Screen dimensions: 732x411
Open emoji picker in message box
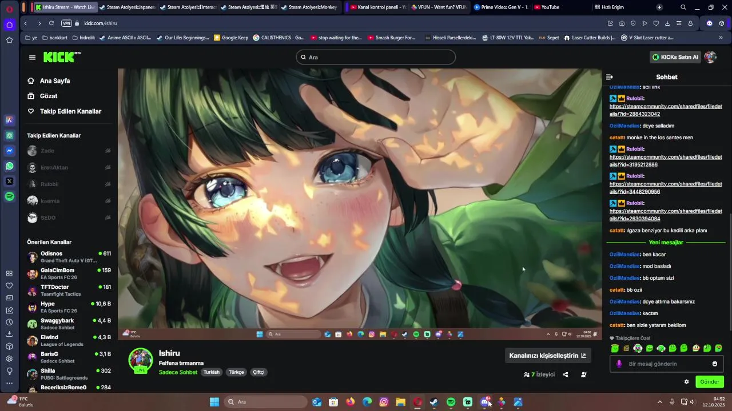715,364
